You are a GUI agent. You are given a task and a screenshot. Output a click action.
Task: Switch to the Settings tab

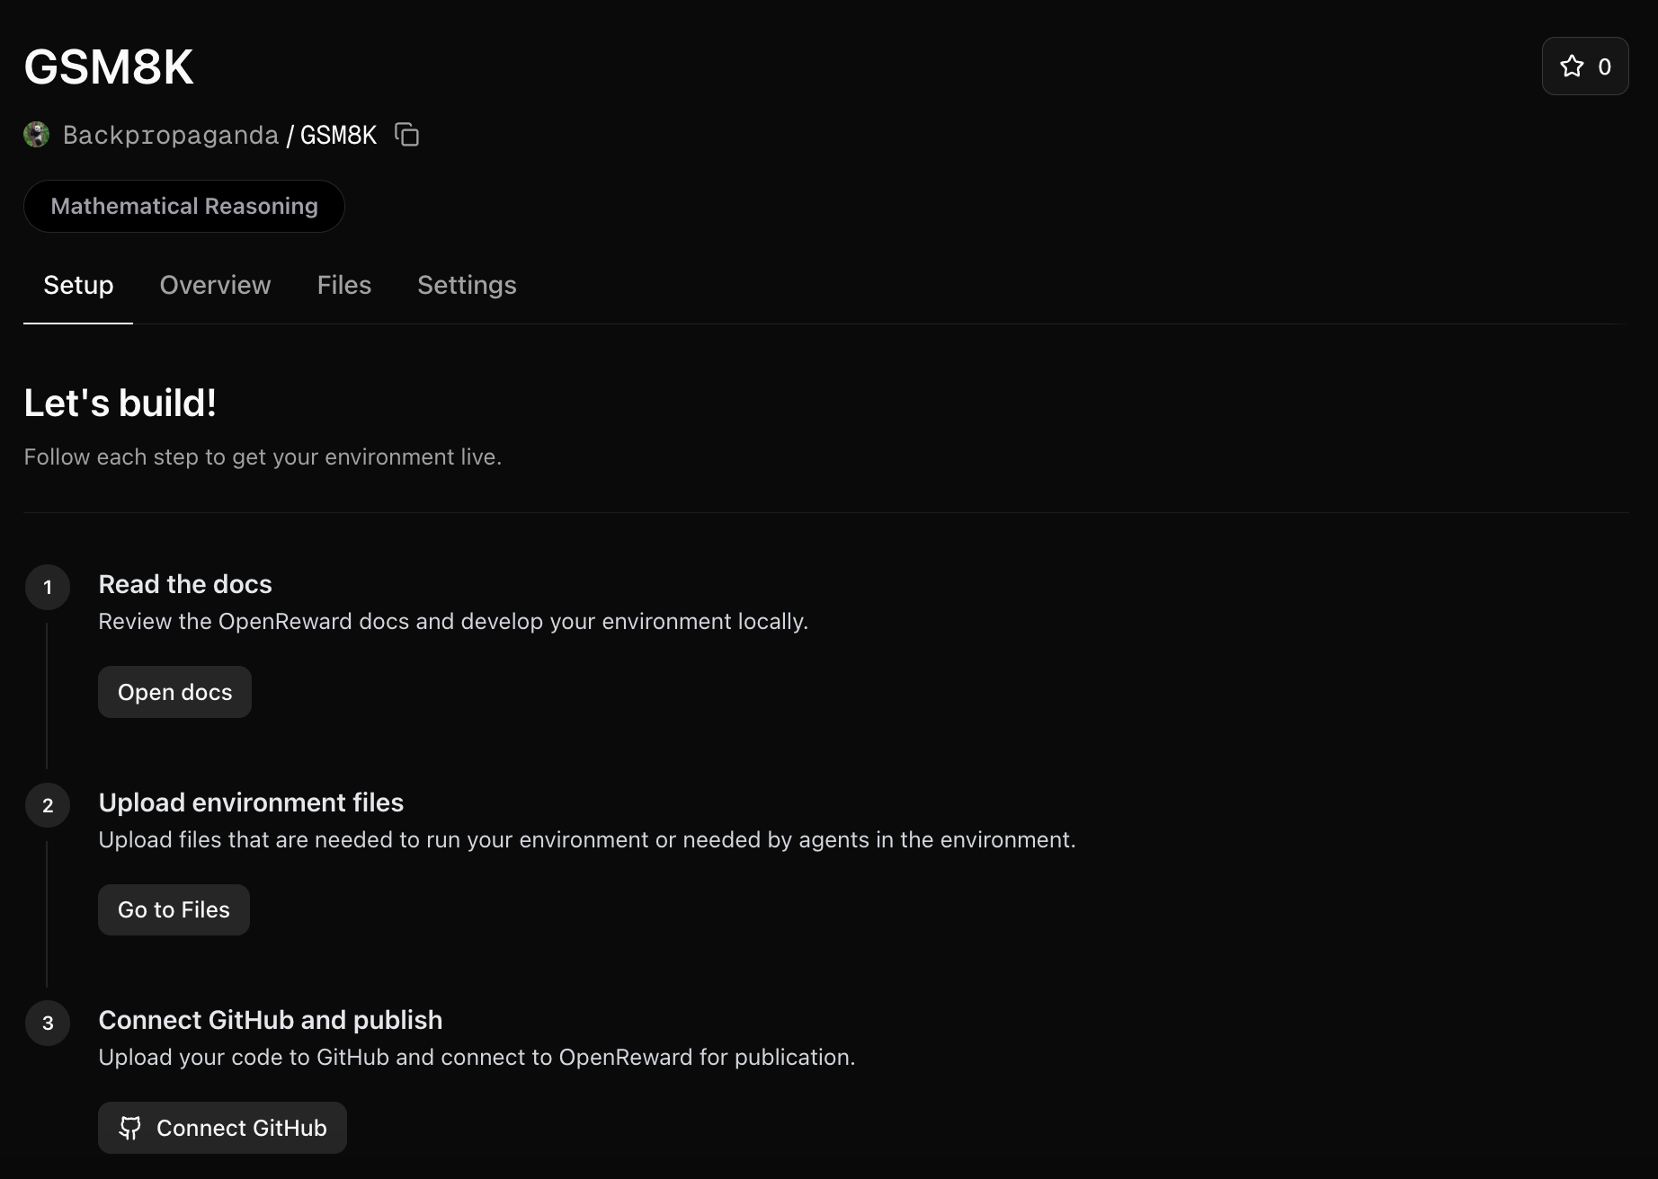(x=466, y=285)
